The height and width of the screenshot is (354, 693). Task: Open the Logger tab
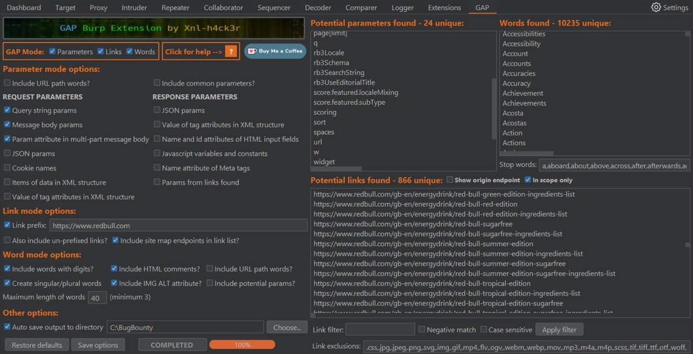pos(402,7)
